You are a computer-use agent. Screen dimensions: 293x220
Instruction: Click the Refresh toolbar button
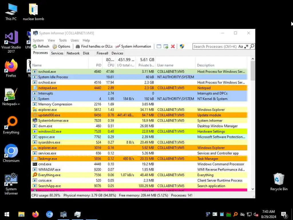pos(41,46)
